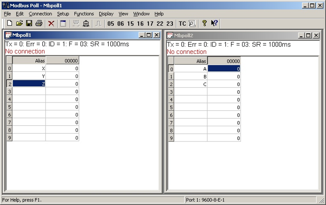Open the communication traffic monitor icon
Screen dimensions: 326x205
pyautogui.click(x=192, y=24)
